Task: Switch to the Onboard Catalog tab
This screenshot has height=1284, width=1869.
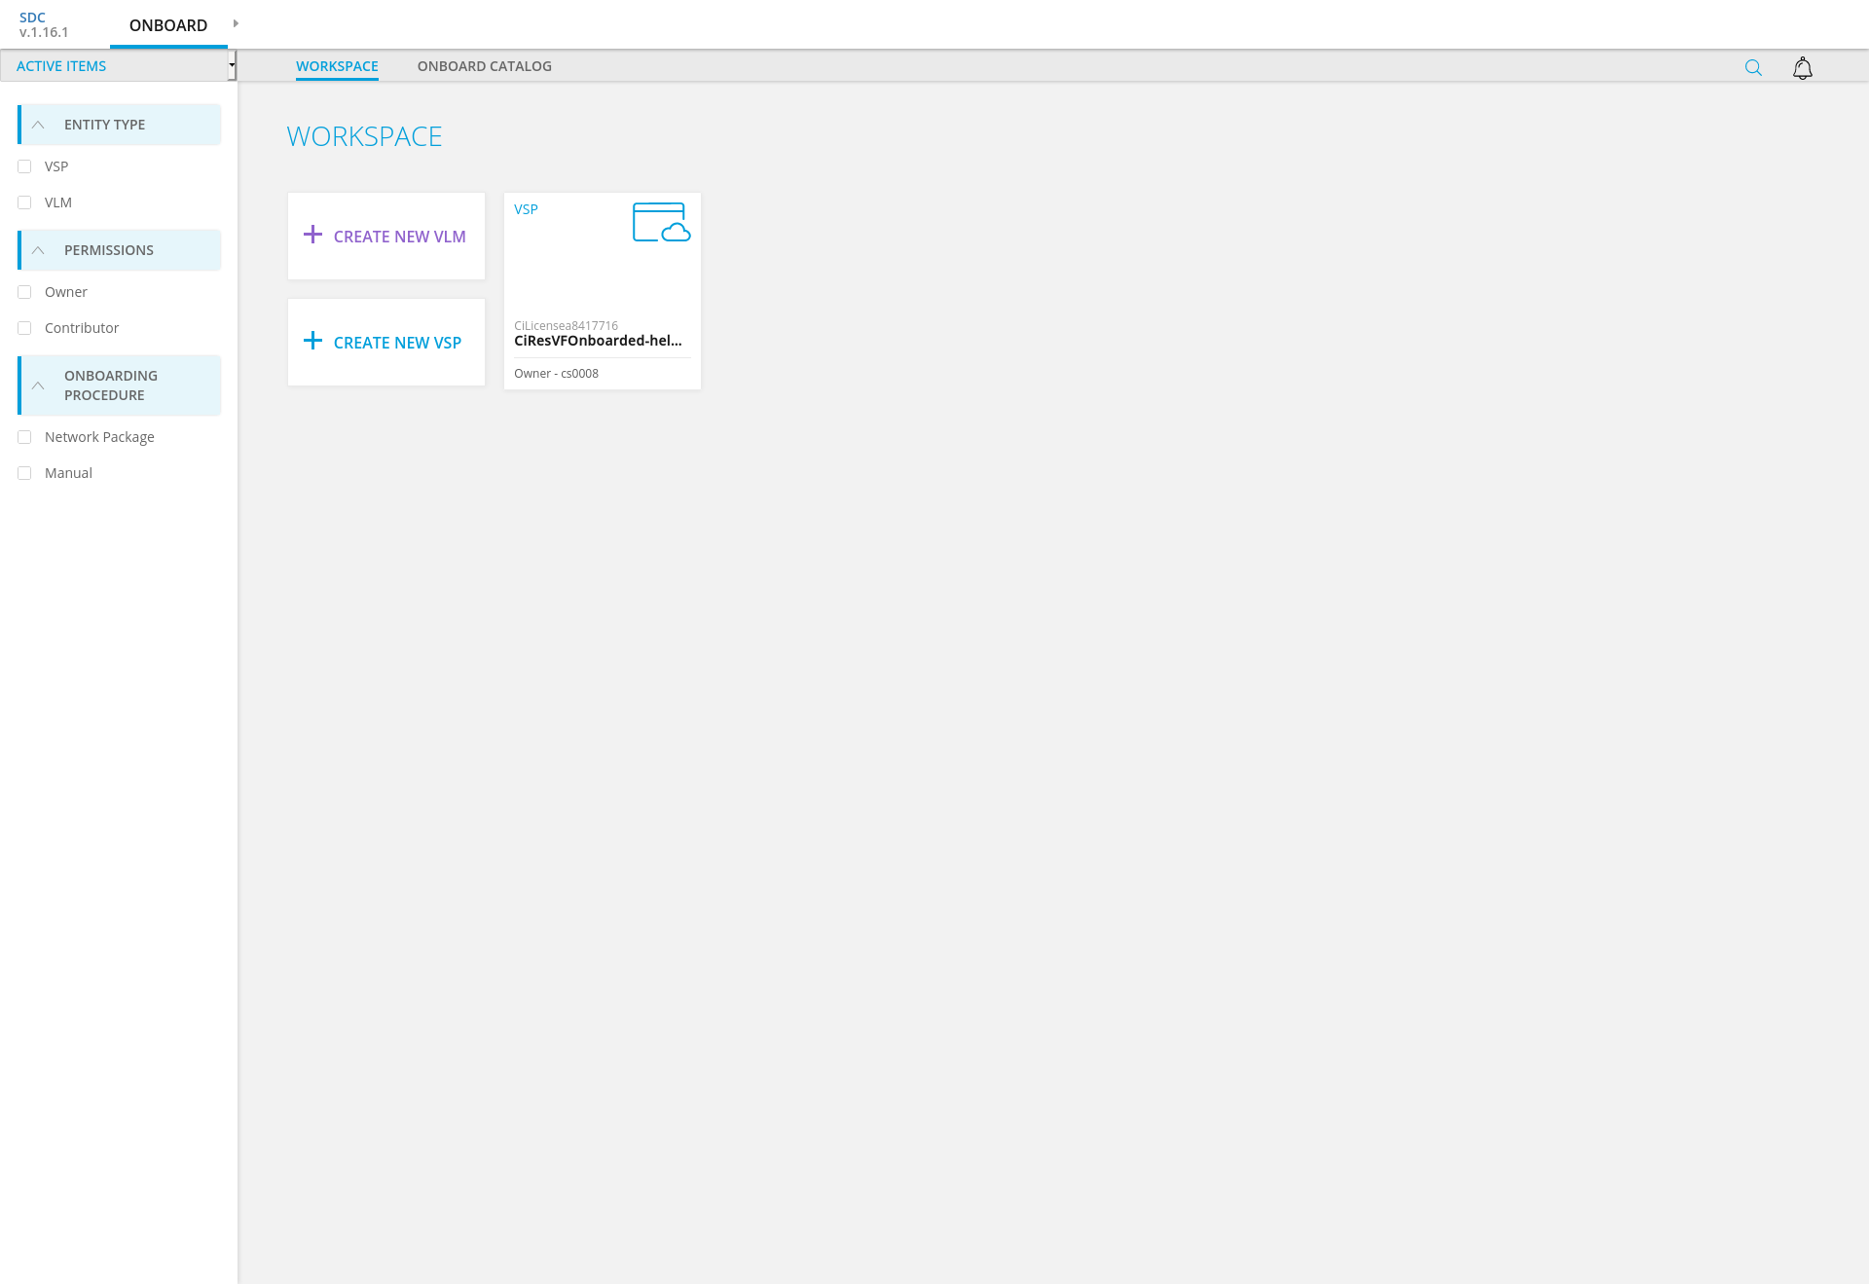Action: [484, 66]
